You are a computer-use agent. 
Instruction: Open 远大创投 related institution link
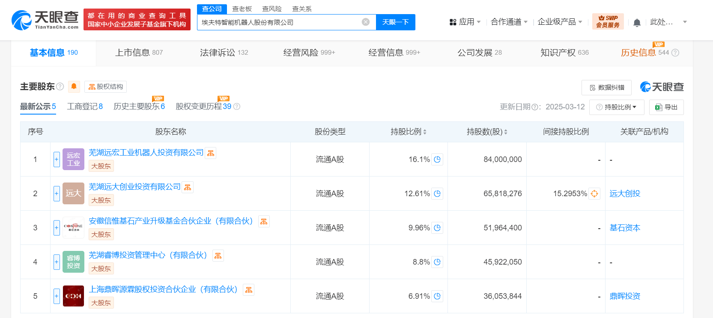click(x=625, y=194)
